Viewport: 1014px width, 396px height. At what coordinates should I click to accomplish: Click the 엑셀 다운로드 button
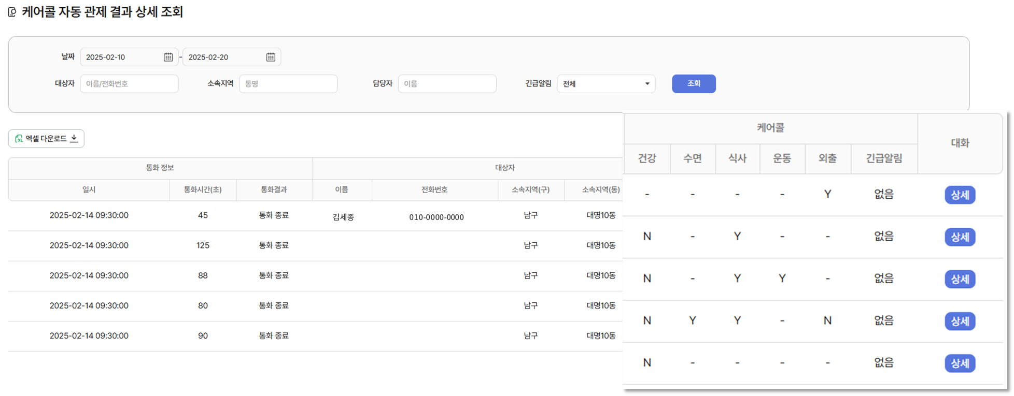[x=46, y=139]
